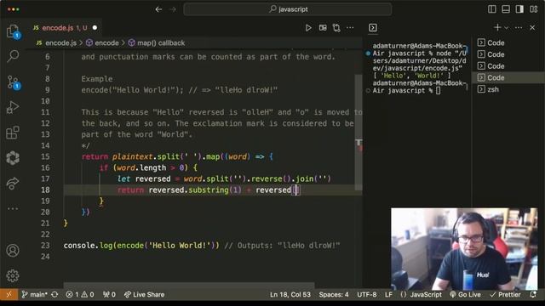The width and height of the screenshot is (545, 306).
Task: Open the Live Share view in the activity bar
Action: click(x=13, y=183)
